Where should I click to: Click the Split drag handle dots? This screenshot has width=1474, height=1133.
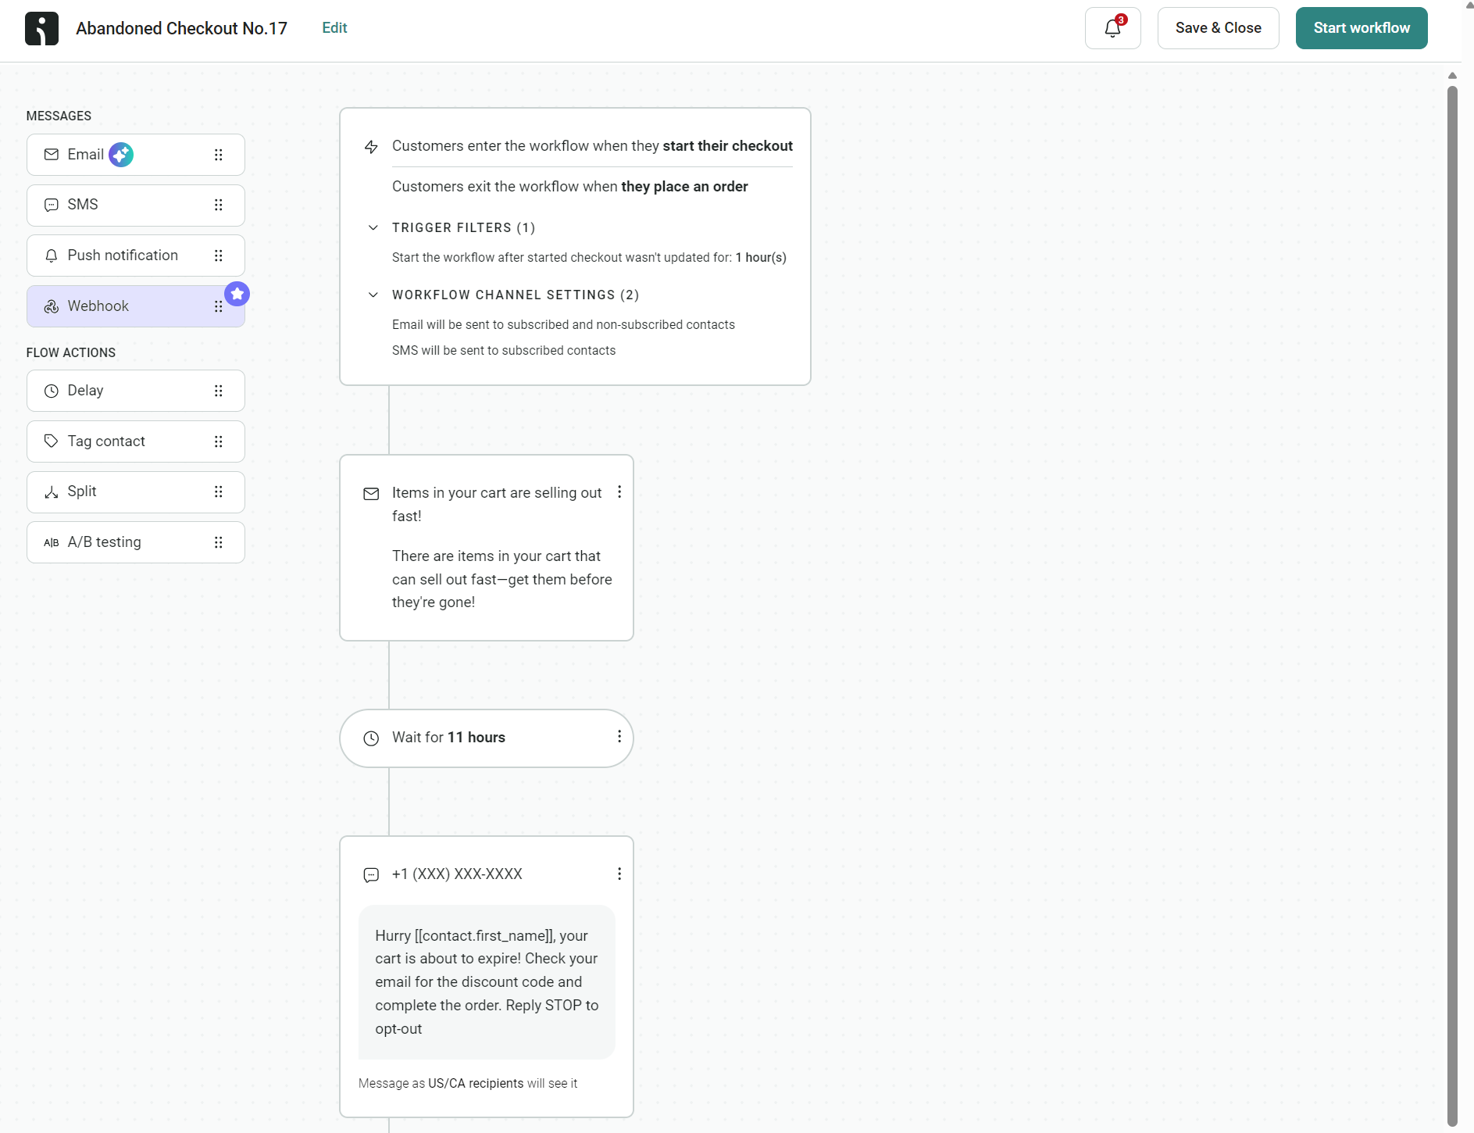219,491
